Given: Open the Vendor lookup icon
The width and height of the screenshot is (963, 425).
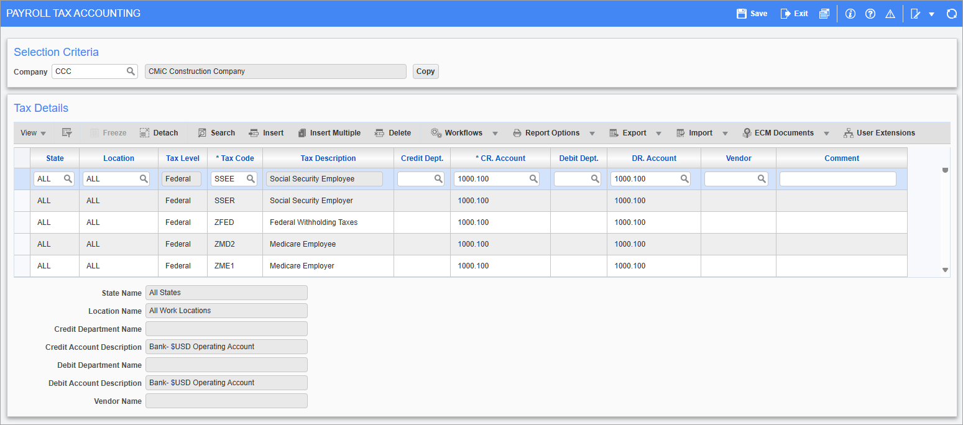Looking at the screenshot, I should coord(762,179).
